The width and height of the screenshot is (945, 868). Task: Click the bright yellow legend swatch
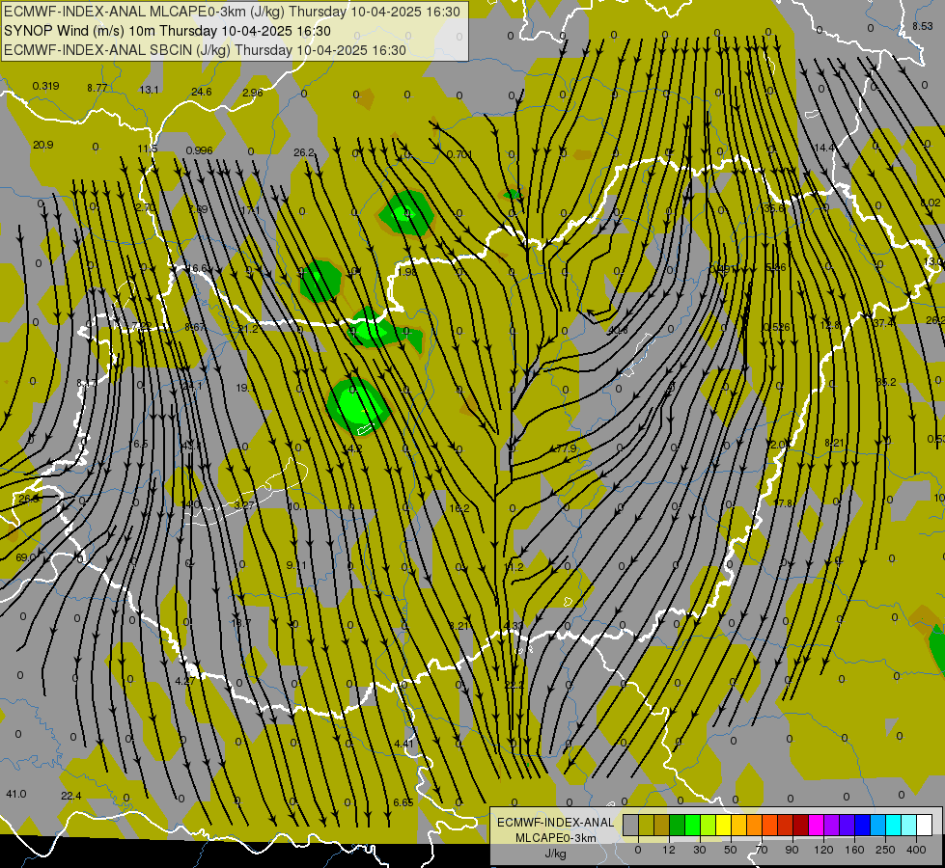pos(724,826)
